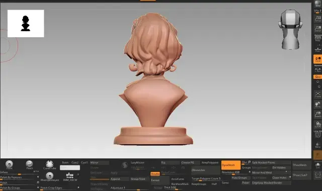Click the Zoom3D icon
The width and height of the screenshot is (322, 191).
coord(317,115)
